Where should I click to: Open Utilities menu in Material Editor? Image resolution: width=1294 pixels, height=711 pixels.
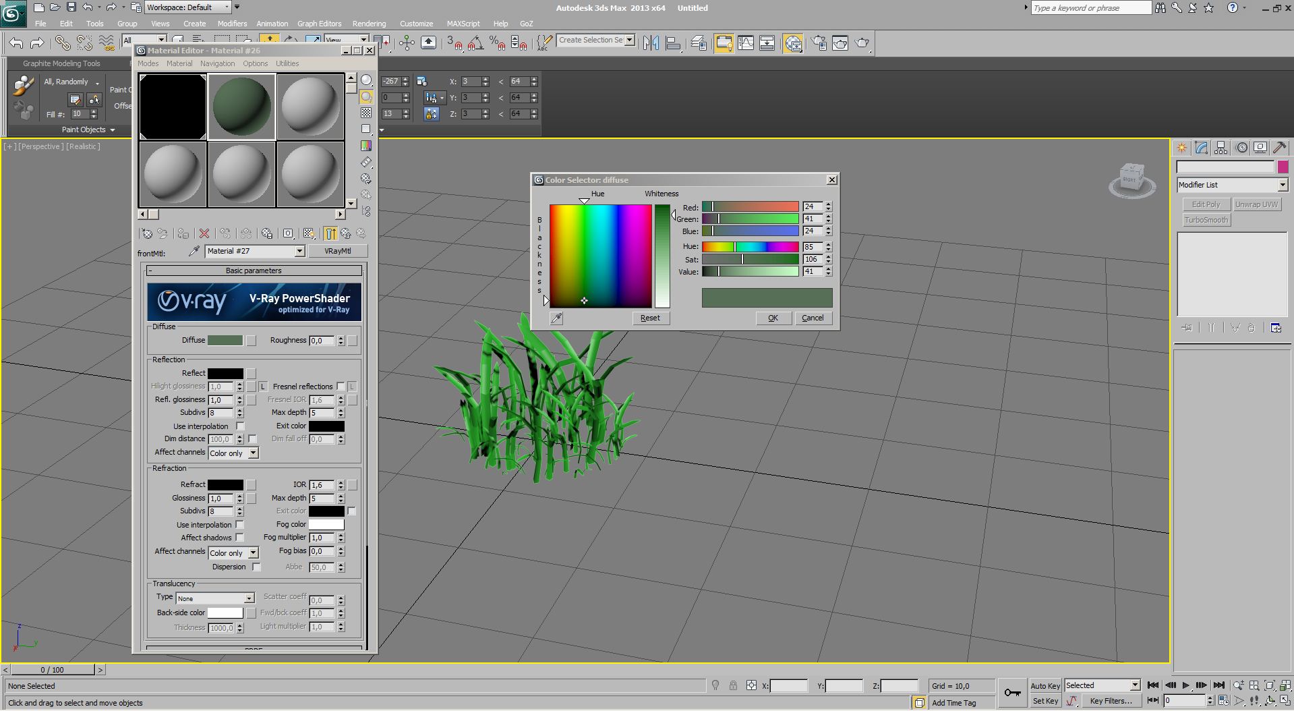coord(287,63)
